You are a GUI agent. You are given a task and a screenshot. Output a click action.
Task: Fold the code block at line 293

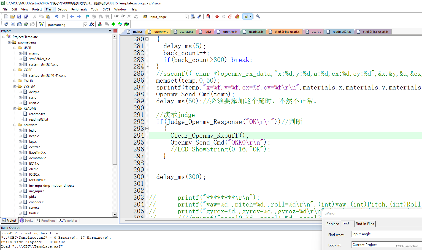click(147, 129)
